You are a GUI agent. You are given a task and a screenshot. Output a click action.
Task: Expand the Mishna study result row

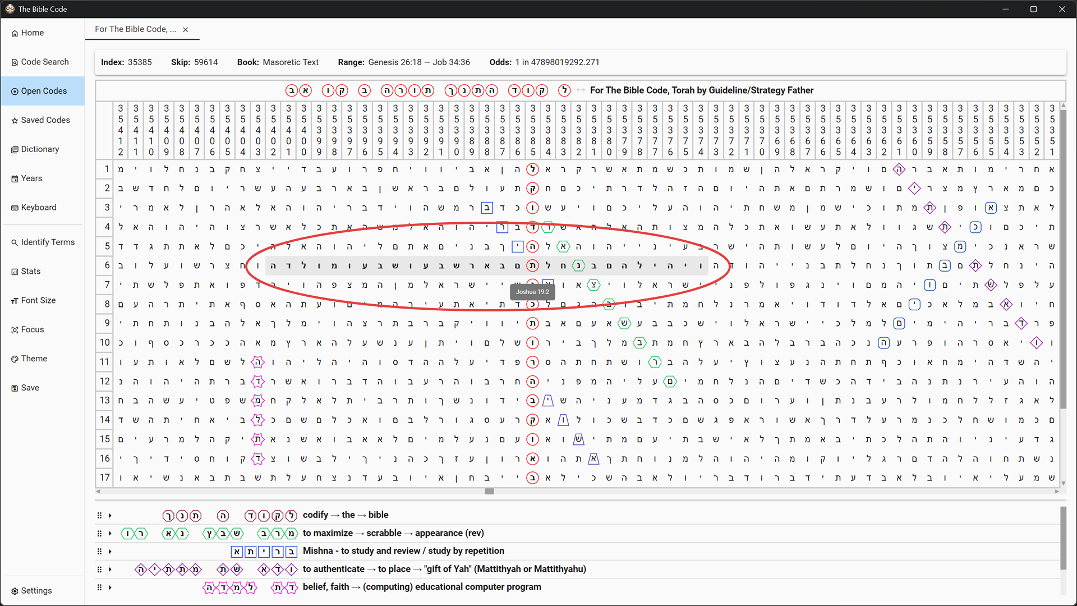[x=110, y=551]
